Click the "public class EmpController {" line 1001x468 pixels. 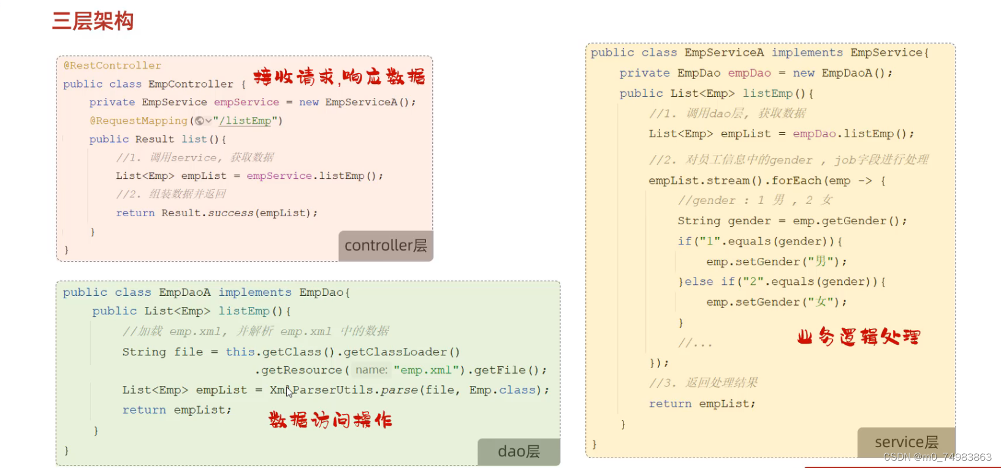pyautogui.click(x=154, y=84)
